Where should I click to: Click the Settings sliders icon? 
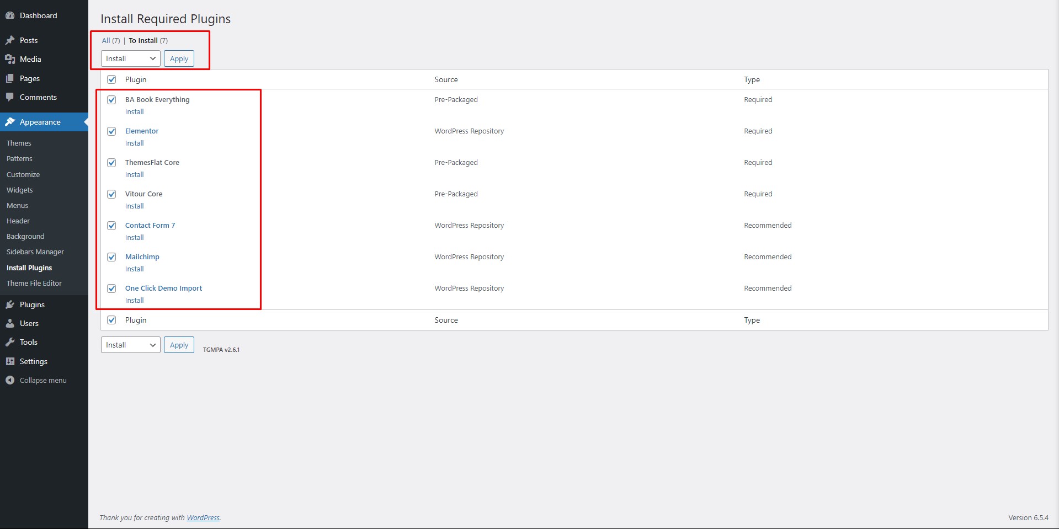tap(10, 361)
